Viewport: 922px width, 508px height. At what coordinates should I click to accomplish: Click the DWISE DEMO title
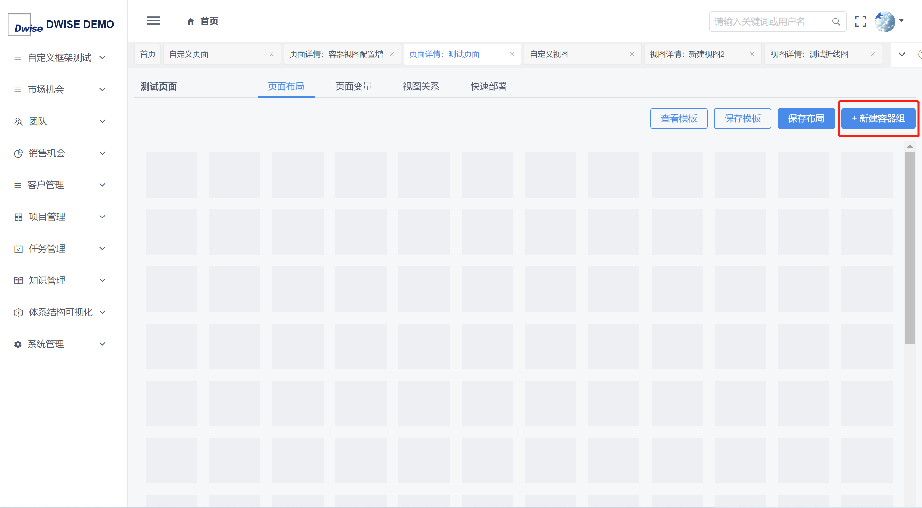[x=80, y=24]
